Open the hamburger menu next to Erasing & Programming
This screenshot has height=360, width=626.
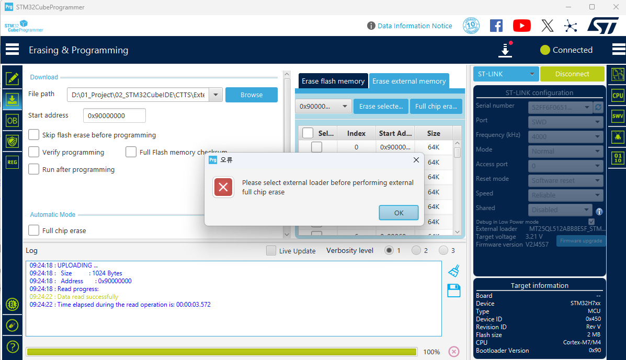click(12, 50)
